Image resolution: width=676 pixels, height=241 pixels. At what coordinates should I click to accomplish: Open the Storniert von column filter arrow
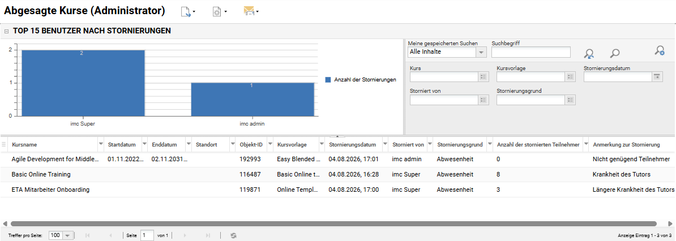click(x=429, y=144)
